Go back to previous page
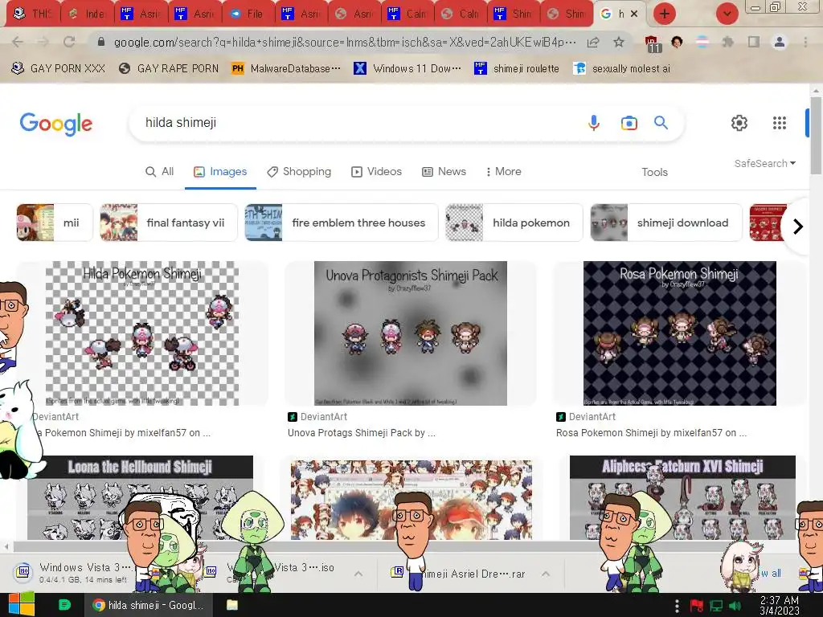The width and height of the screenshot is (823, 617). coord(18,42)
